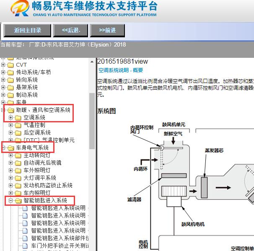Select the 自动调光后视镜 tree label
Image resolution: width=254 pixels, height=251 pixels.
42,163
